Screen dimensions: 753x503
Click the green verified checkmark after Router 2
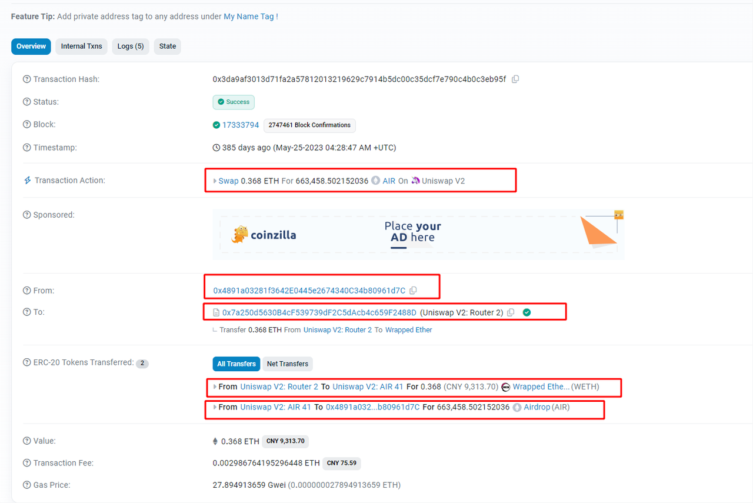pos(527,312)
